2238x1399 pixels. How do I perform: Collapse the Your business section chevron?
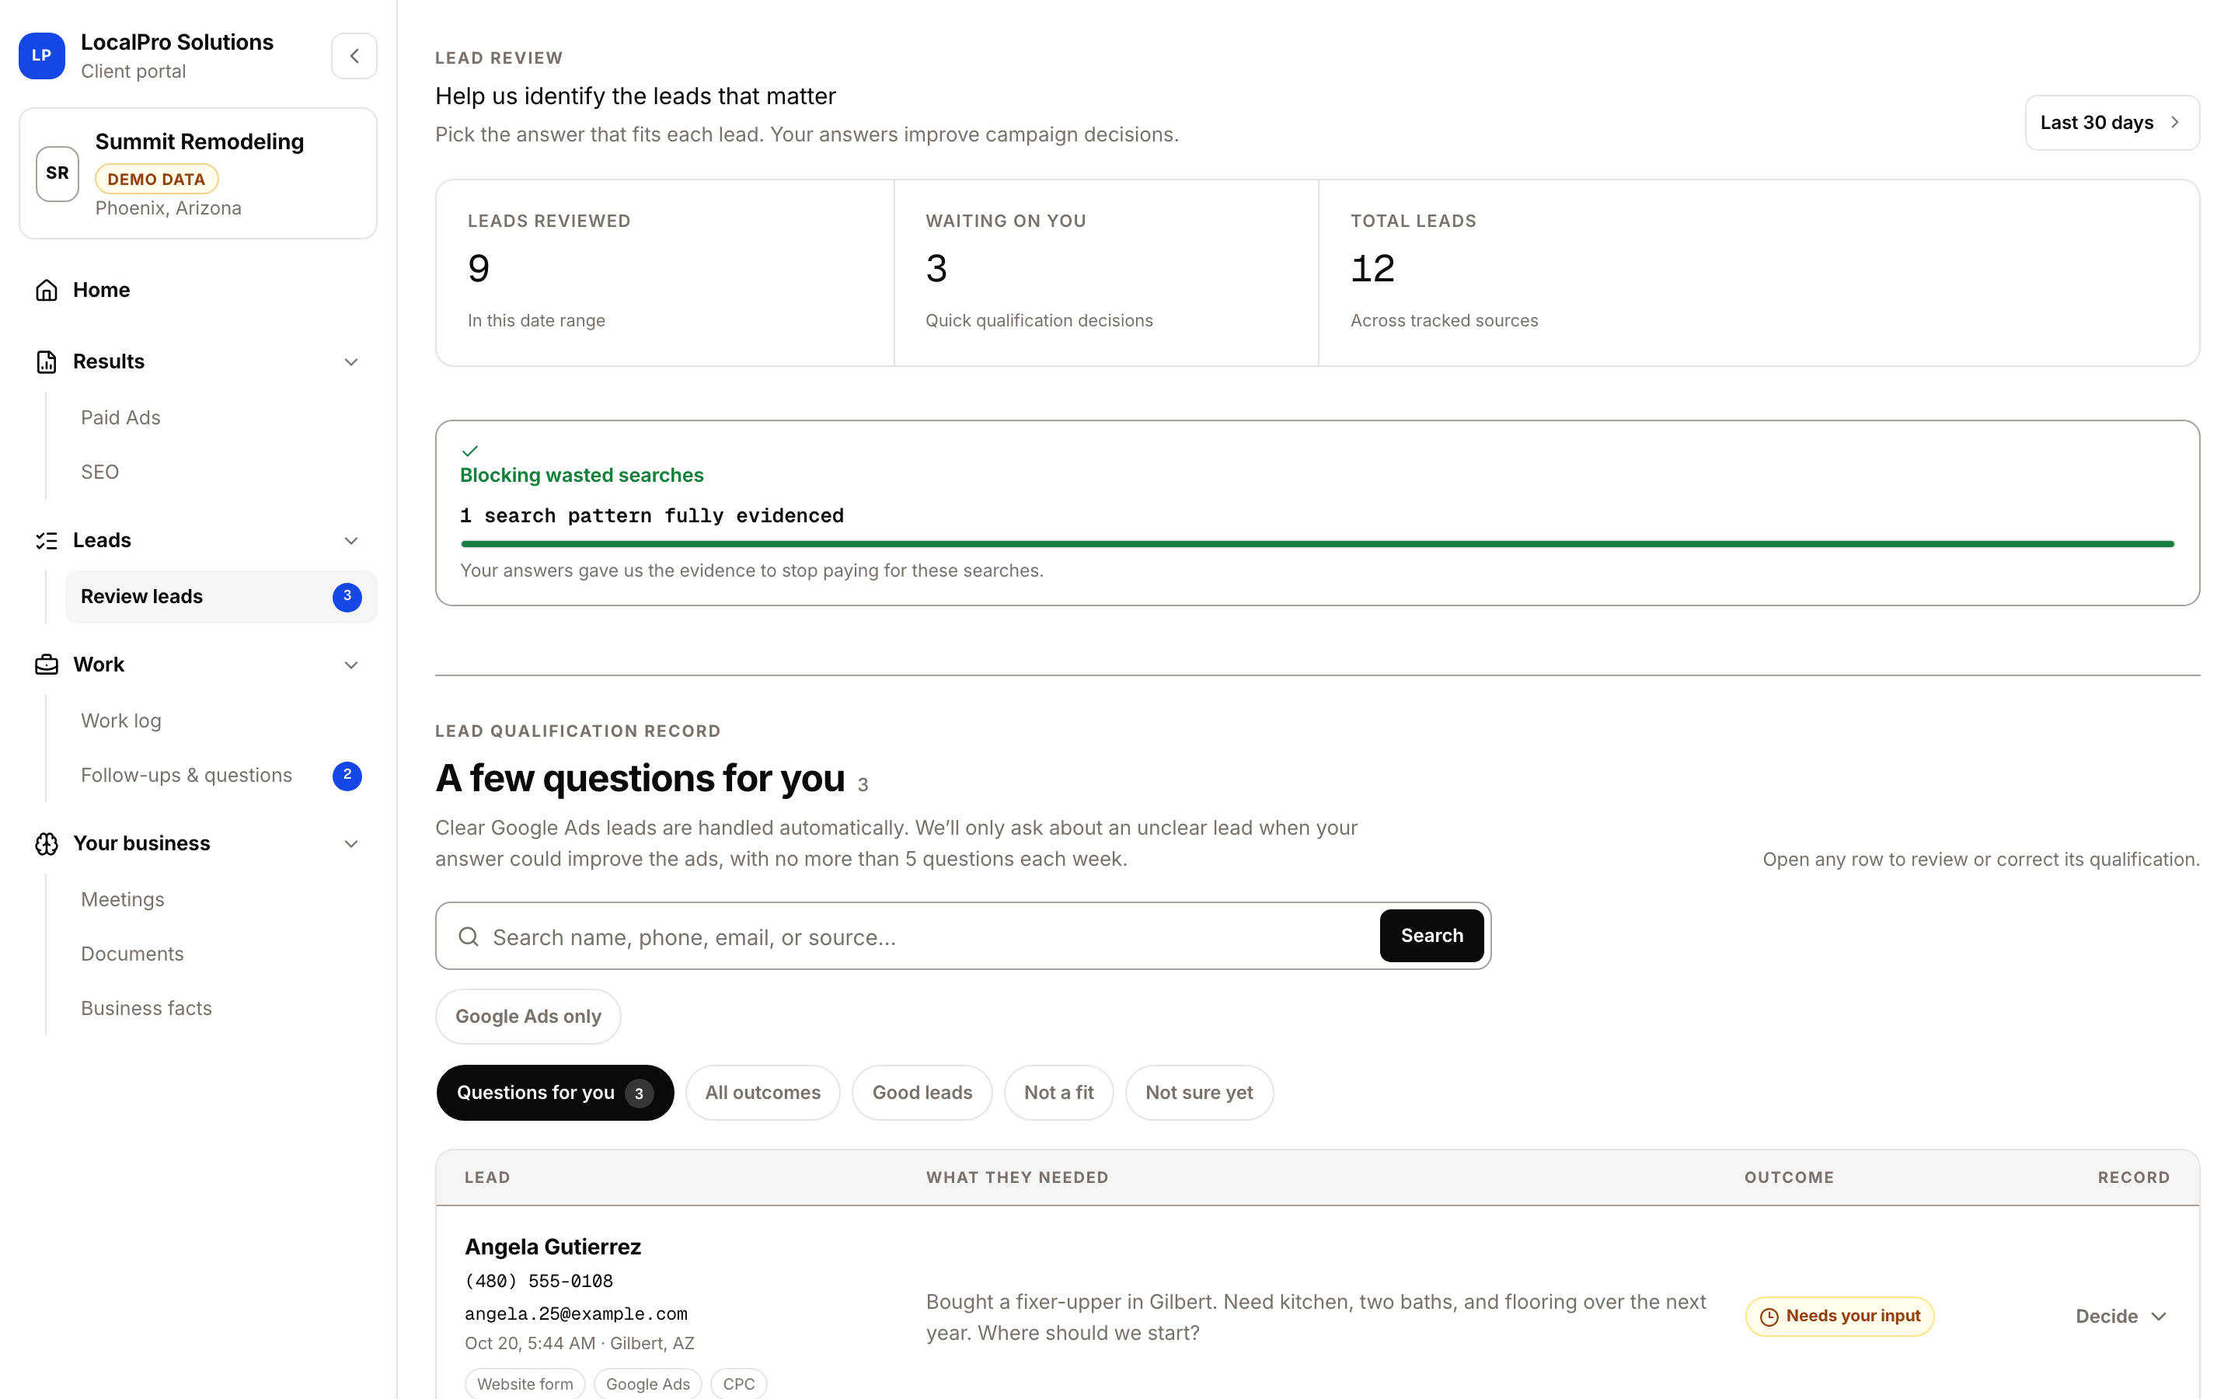coord(351,844)
